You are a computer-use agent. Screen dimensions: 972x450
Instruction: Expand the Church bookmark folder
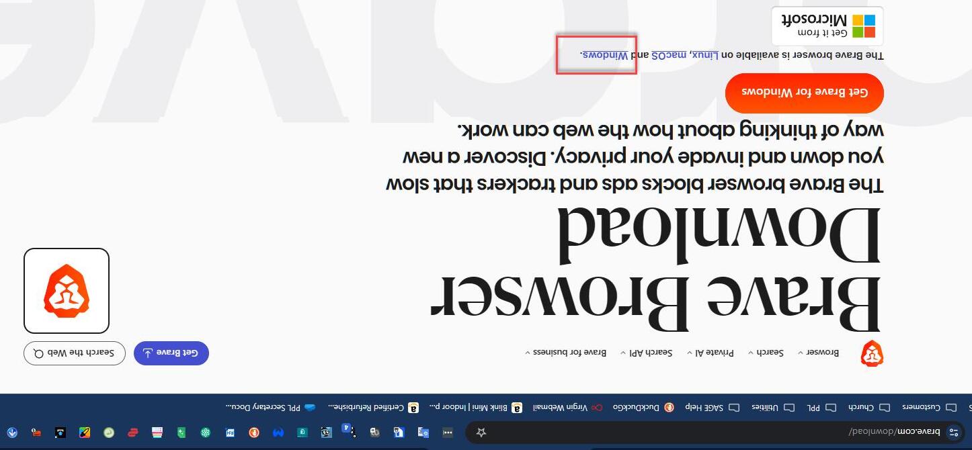[869, 407]
